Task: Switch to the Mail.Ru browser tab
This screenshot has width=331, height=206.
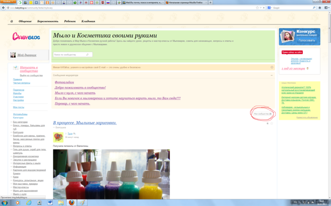Action: [x=142, y=2]
